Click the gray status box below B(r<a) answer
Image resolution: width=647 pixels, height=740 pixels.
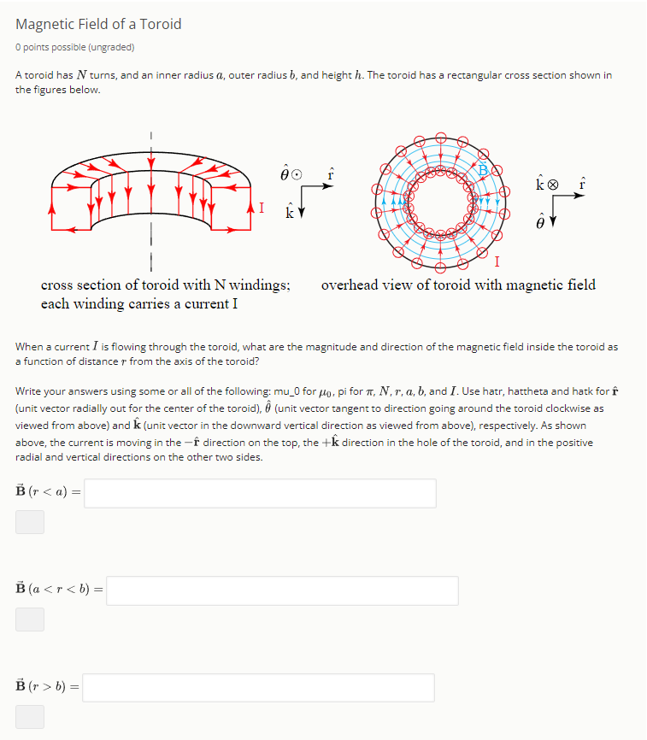[x=30, y=522]
